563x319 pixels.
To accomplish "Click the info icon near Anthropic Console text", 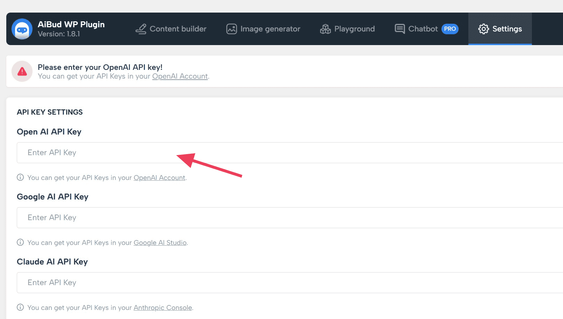I will point(20,307).
